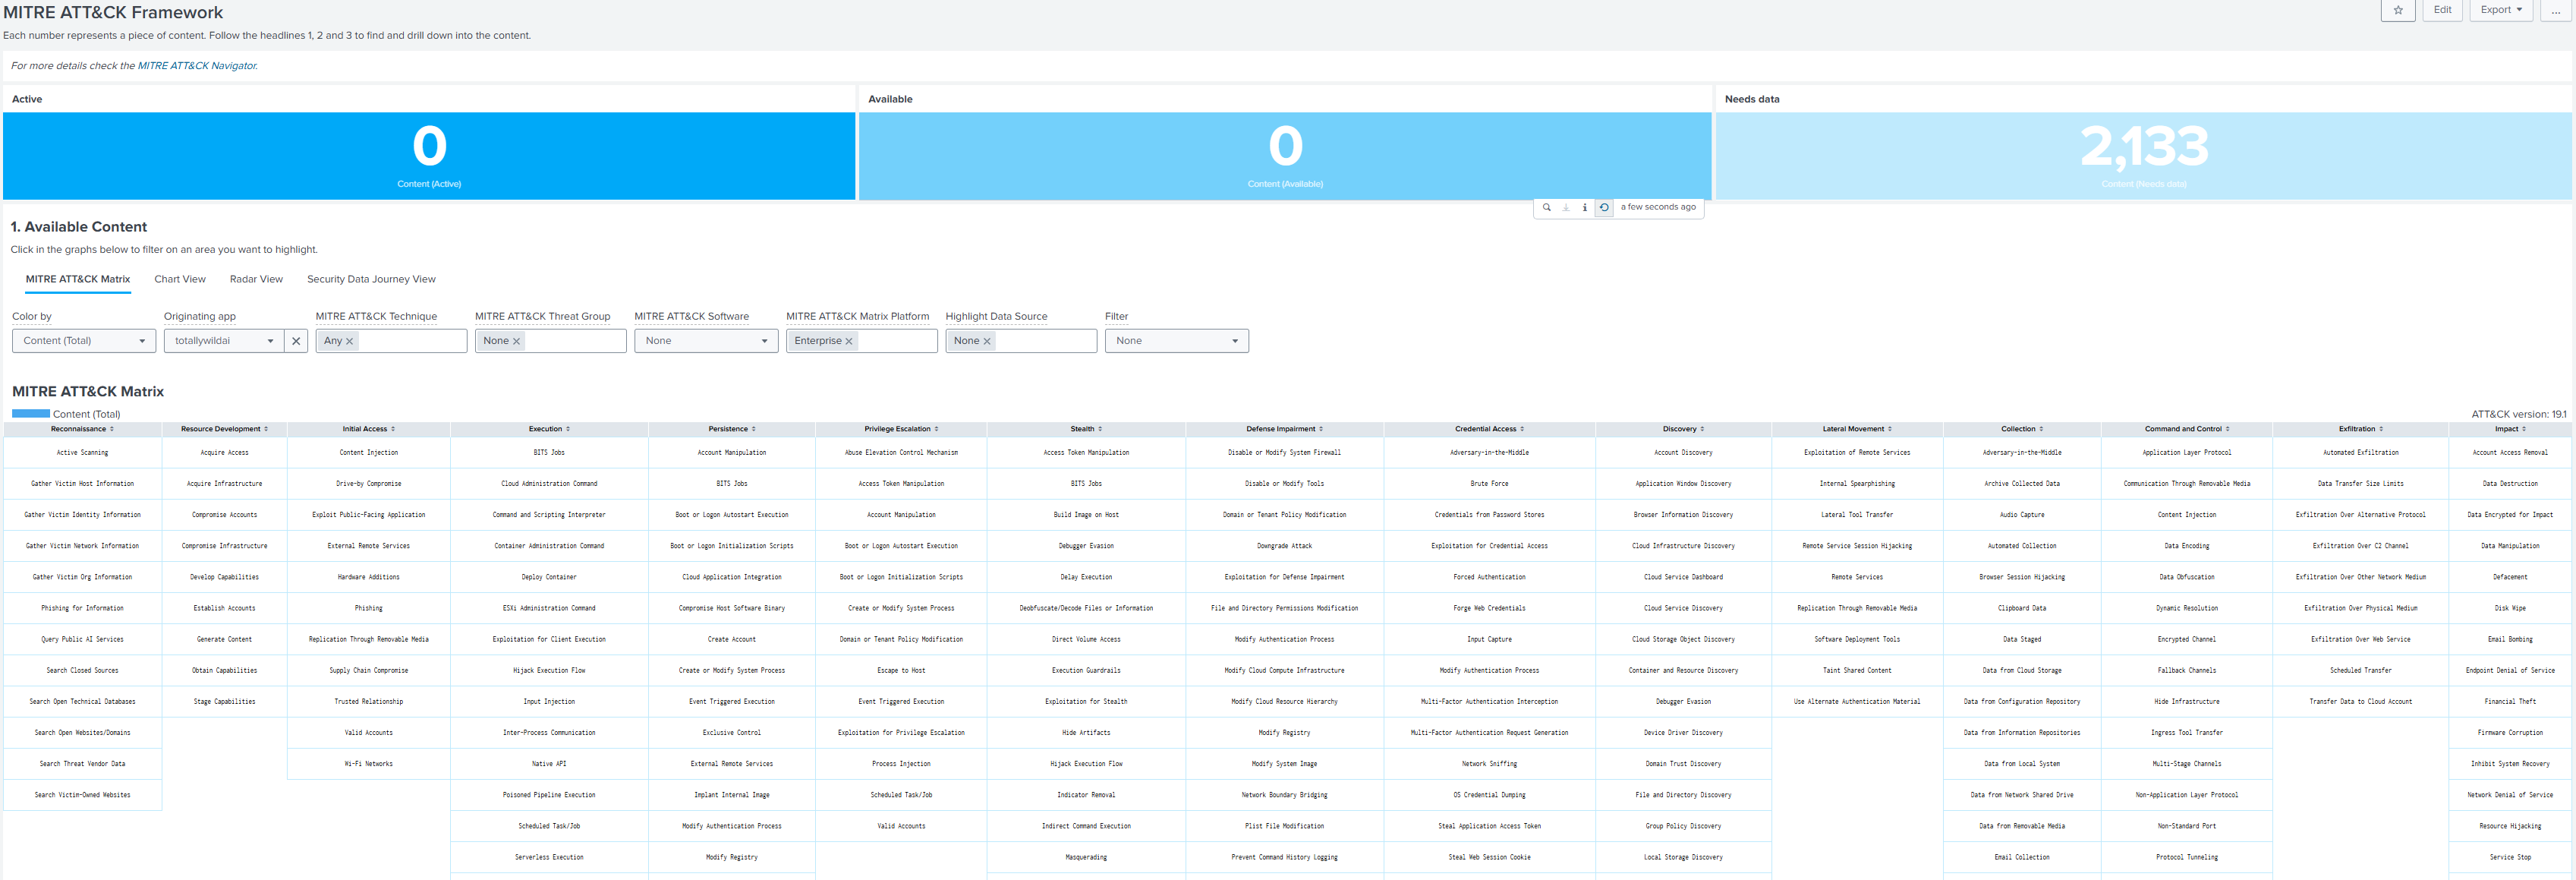Select the Audio Capture cell
Image resolution: width=2576 pixels, height=880 pixels.
[x=2022, y=515]
